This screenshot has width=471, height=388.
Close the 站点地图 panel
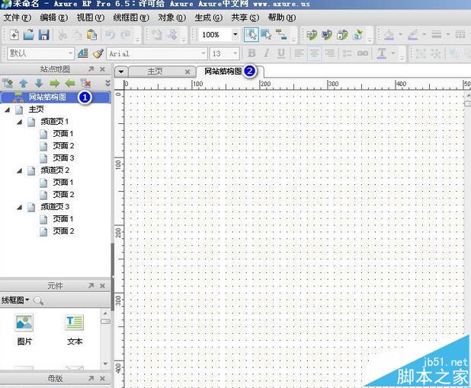(102, 69)
